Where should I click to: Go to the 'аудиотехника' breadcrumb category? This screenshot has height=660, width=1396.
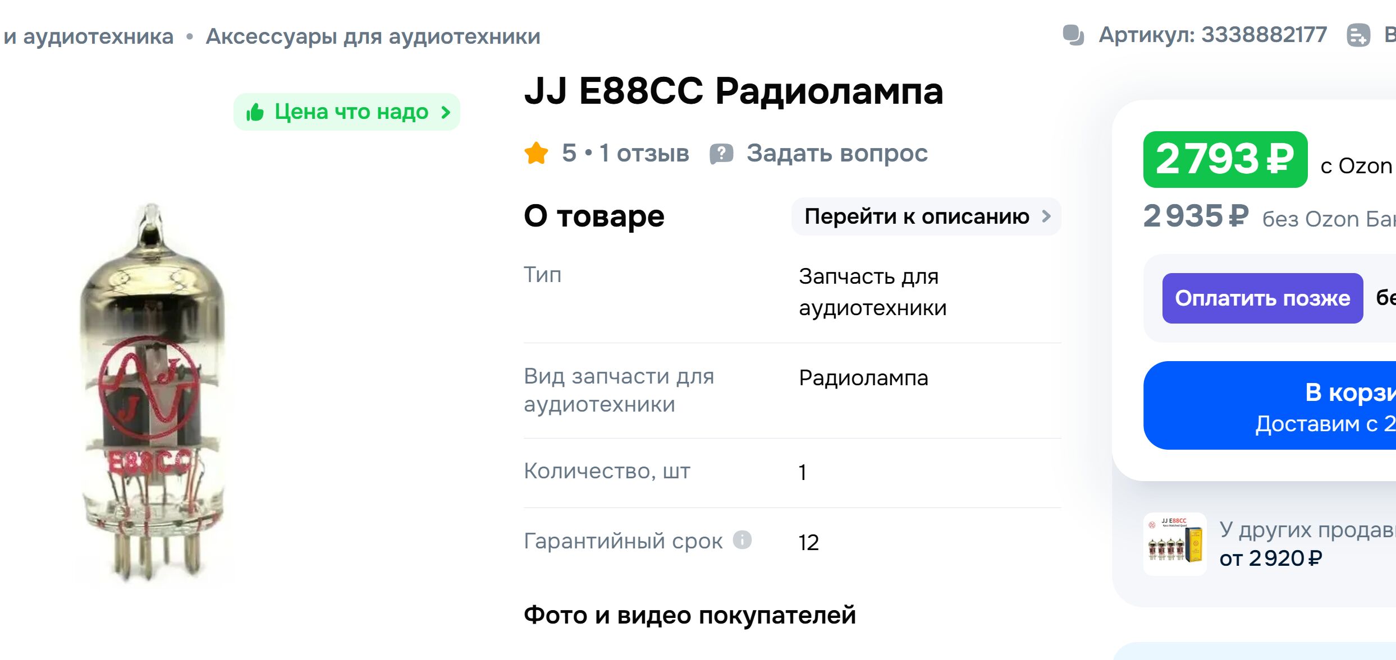pyautogui.click(x=98, y=36)
